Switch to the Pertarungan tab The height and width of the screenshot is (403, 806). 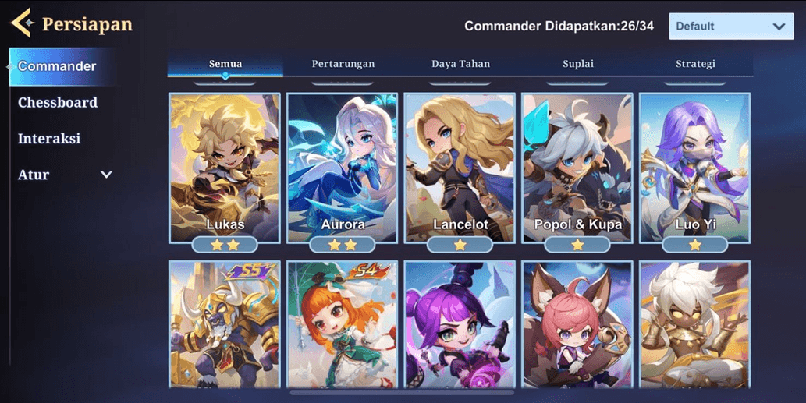point(343,64)
